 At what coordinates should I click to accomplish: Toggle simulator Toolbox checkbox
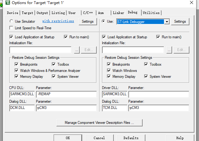pos(54,64)
